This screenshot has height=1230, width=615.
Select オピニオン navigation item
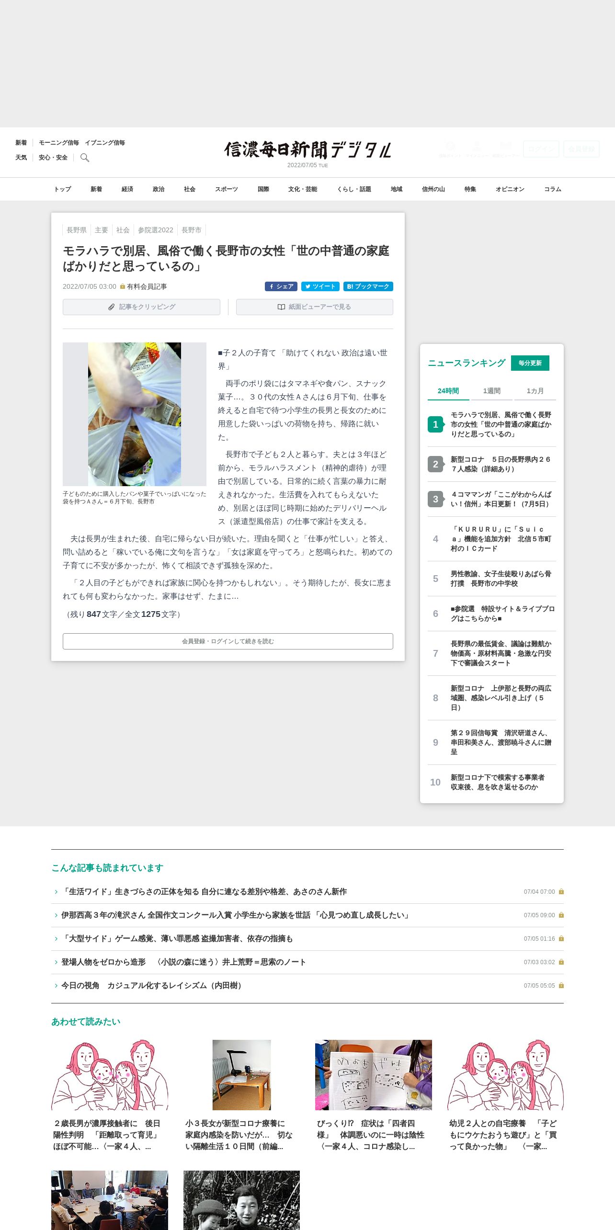(510, 189)
